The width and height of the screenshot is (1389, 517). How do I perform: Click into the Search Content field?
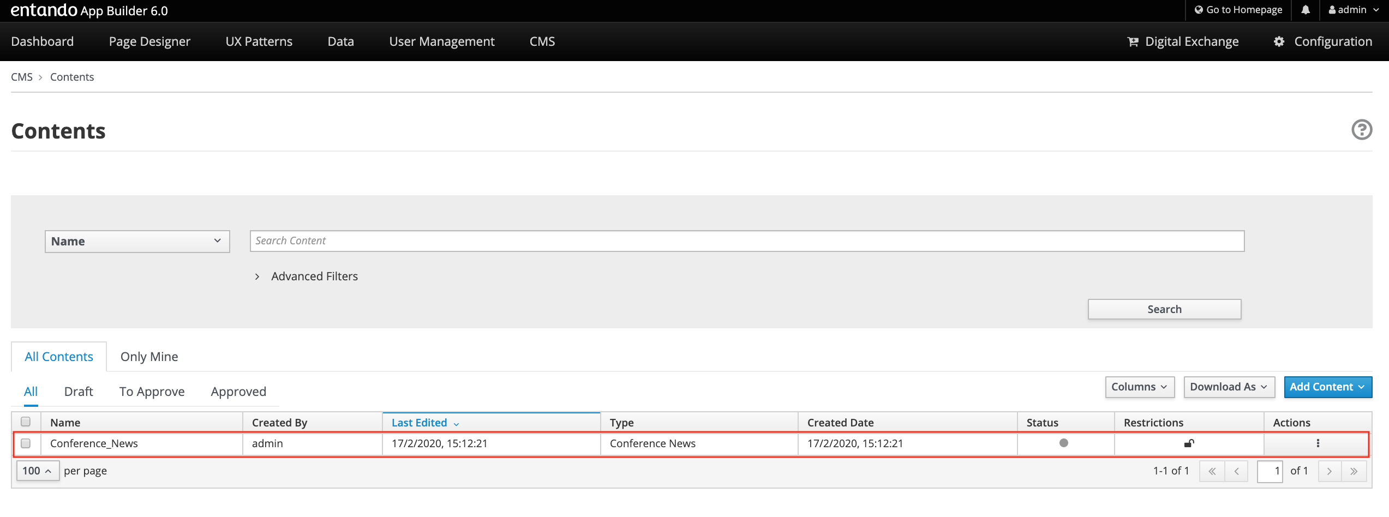pyautogui.click(x=747, y=241)
